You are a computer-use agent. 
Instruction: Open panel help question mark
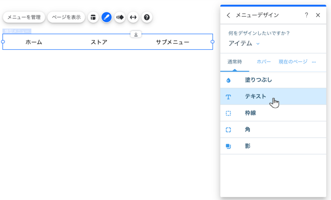[306, 15]
